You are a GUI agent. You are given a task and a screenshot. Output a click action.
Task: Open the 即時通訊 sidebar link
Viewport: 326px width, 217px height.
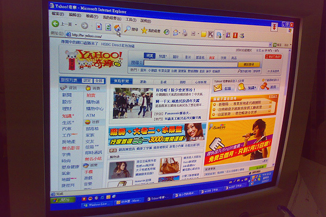(x=93, y=152)
